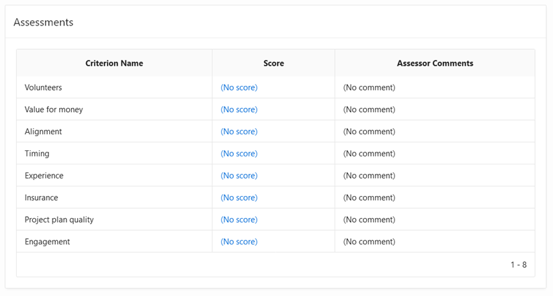
Task: Click the Insurance row's score link
Action: tap(239, 197)
